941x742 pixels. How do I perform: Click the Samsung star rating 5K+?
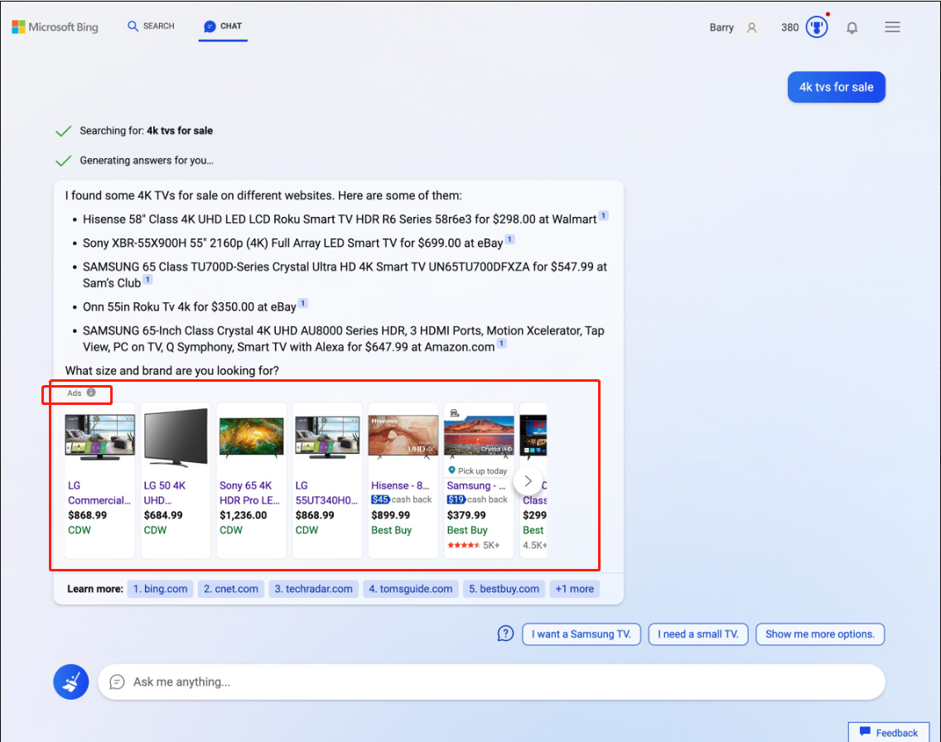click(474, 545)
